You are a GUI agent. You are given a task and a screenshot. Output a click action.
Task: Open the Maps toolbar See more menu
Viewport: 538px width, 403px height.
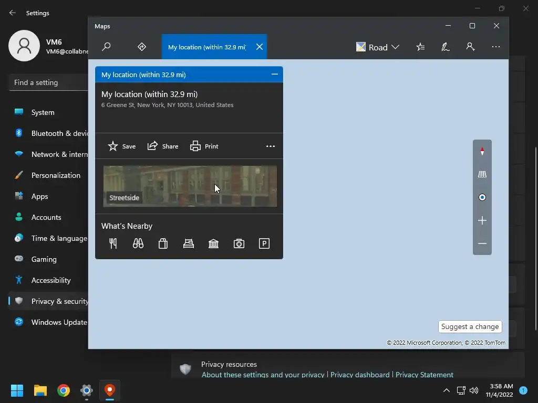tap(496, 47)
